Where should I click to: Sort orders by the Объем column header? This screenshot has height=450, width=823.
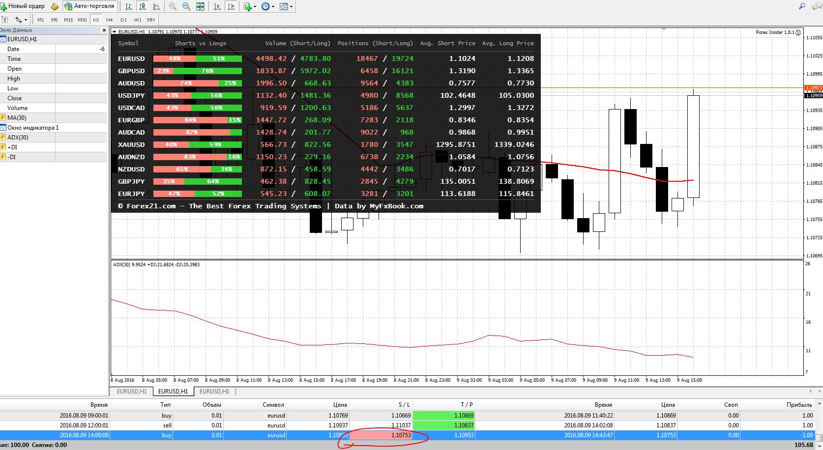coord(199,405)
